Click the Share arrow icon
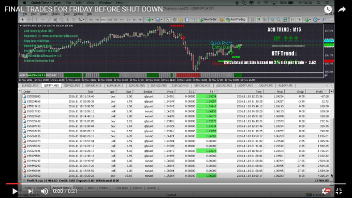This screenshot has height=198, width=352. [342, 9]
